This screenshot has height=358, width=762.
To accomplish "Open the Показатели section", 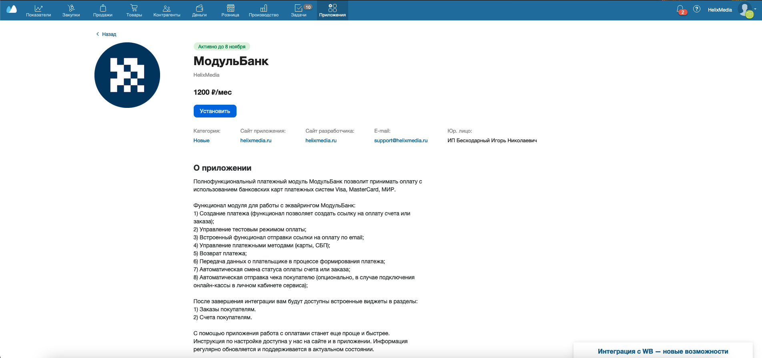I will [x=38, y=11].
